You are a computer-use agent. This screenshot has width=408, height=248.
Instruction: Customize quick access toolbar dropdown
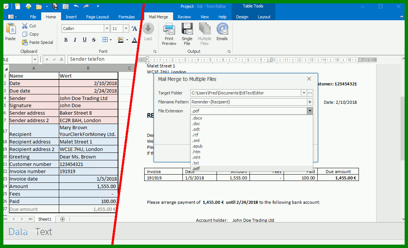tap(98, 6)
